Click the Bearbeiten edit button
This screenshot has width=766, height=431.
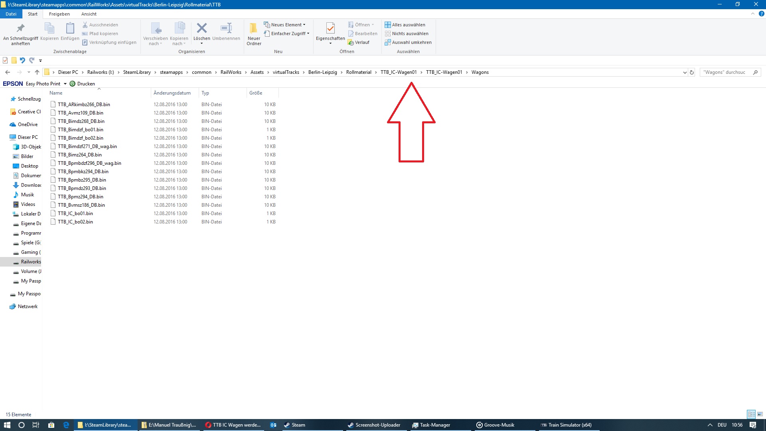pyautogui.click(x=363, y=34)
